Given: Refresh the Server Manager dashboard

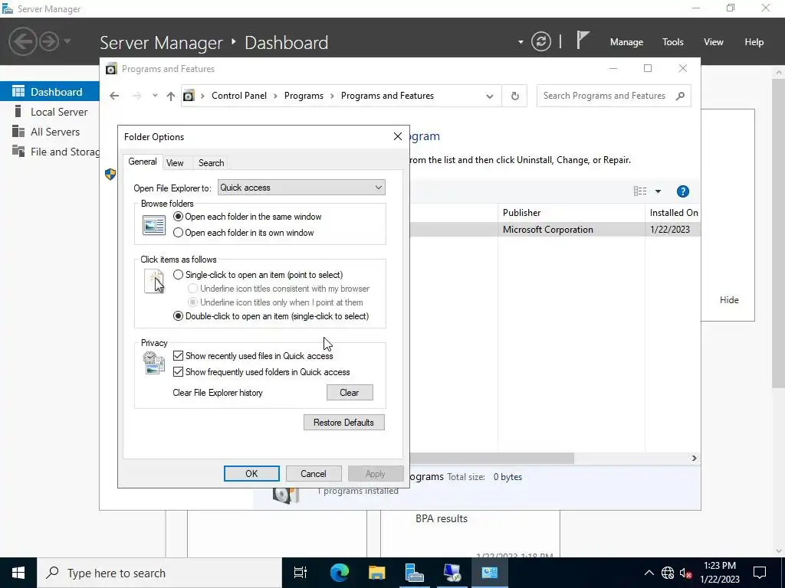Looking at the screenshot, I should click(540, 41).
